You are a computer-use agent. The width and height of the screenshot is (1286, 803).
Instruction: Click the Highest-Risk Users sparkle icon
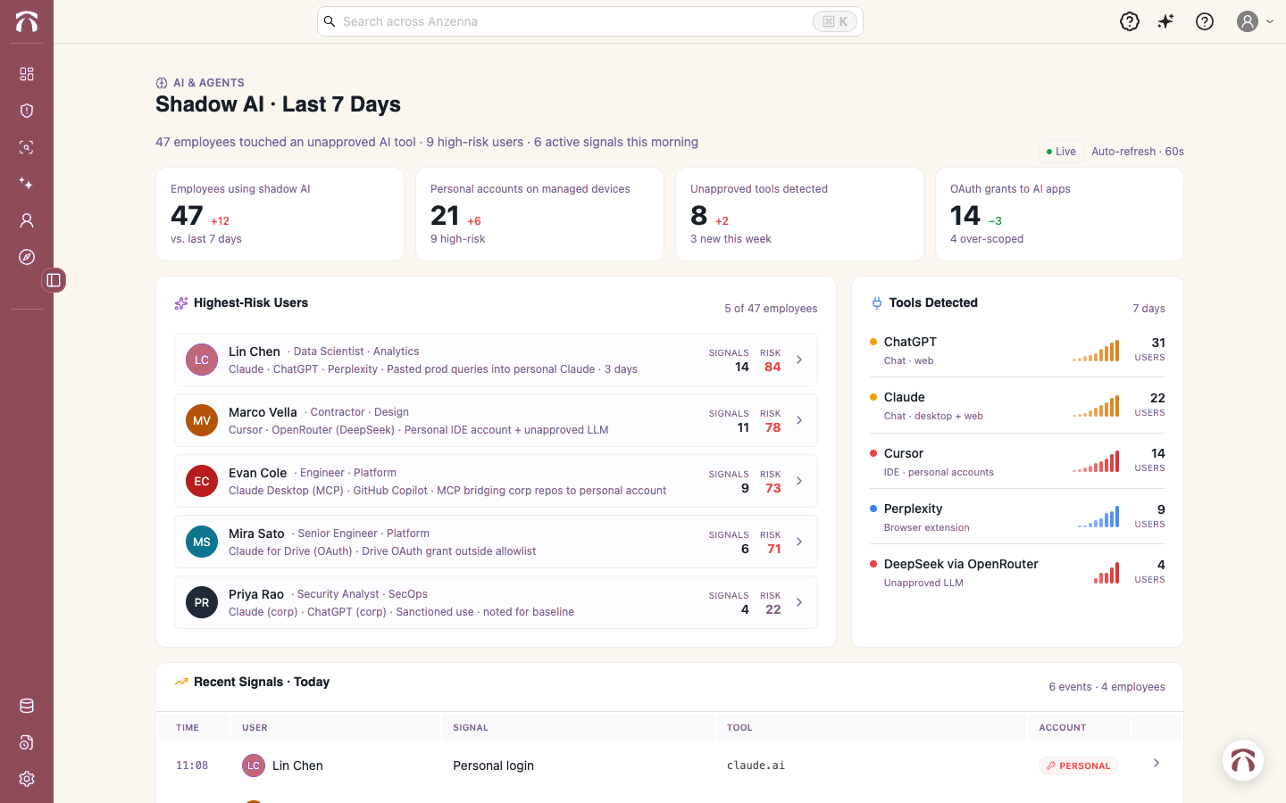coord(181,303)
